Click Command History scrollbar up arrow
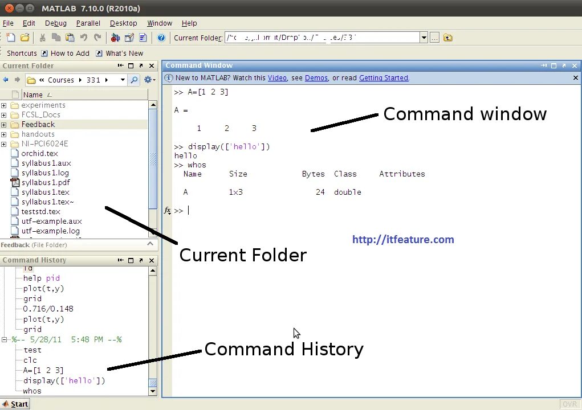 [153, 271]
